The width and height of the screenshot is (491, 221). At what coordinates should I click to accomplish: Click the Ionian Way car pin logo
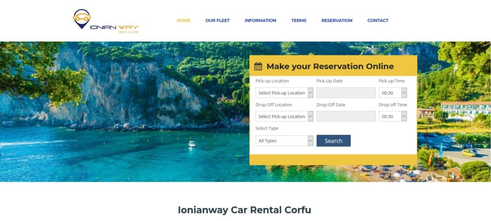(x=82, y=19)
